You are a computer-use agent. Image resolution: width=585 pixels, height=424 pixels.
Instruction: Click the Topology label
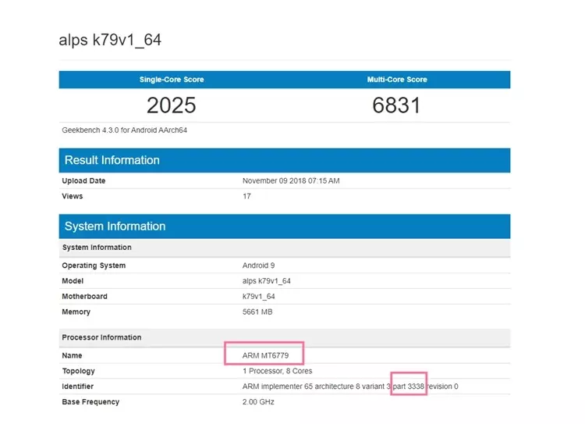click(78, 372)
